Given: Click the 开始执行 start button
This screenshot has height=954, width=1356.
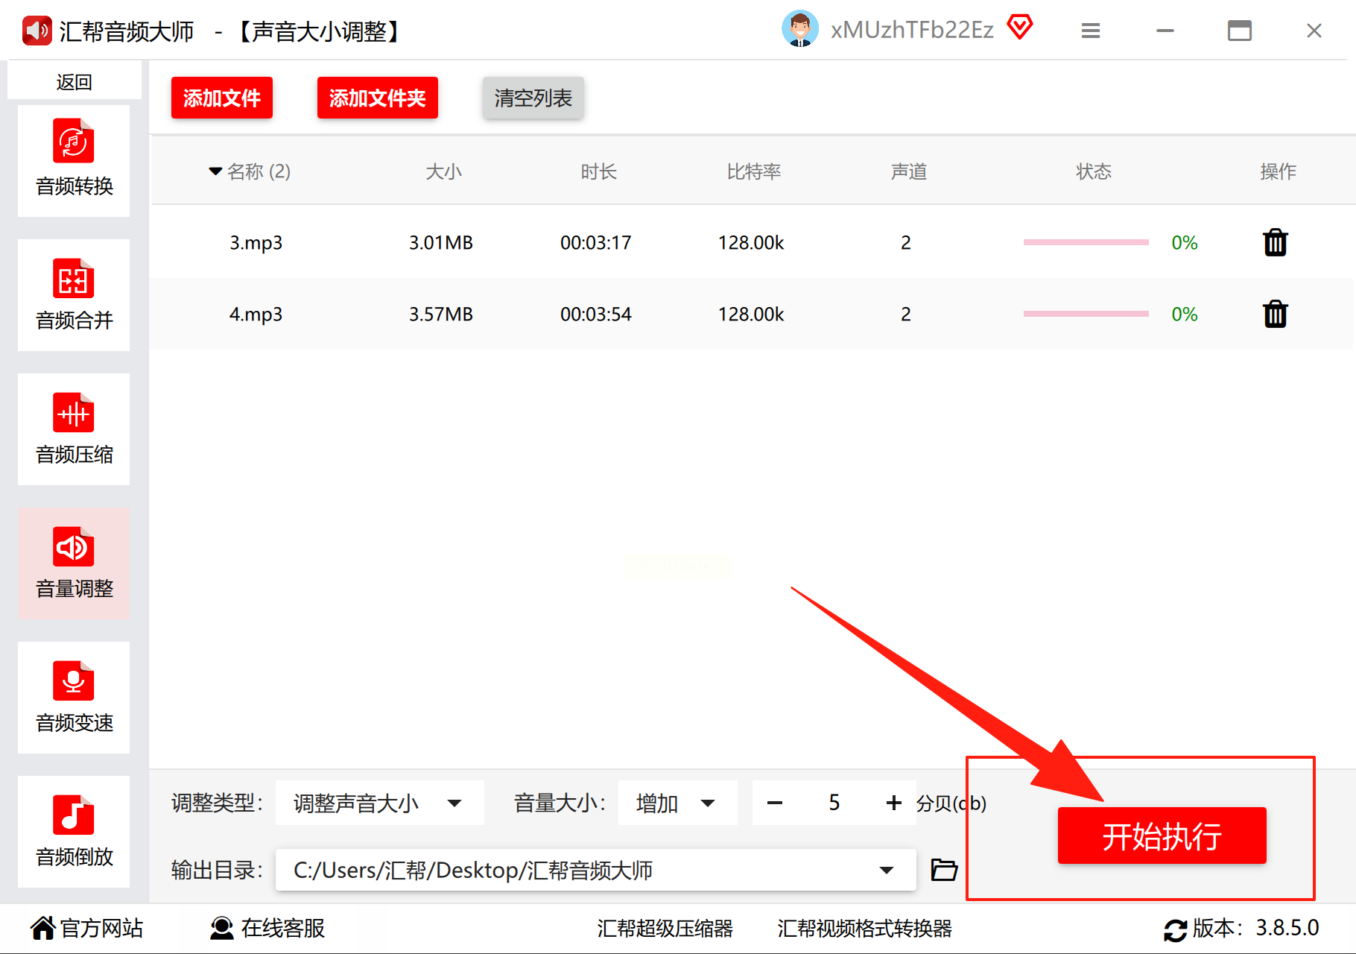Looking at the screenshot, I should 1162,835.
